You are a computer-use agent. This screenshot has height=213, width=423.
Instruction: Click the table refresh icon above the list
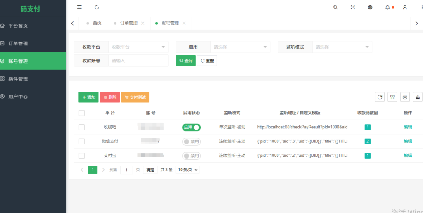(x=380, y=97)
